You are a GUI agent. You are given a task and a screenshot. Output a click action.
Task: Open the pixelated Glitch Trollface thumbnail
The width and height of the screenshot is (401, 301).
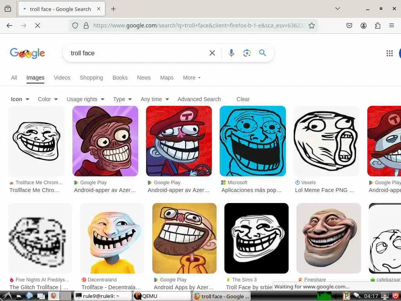tap(40, 238)
